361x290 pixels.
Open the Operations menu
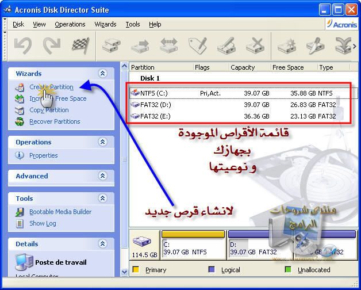[70, 24]
